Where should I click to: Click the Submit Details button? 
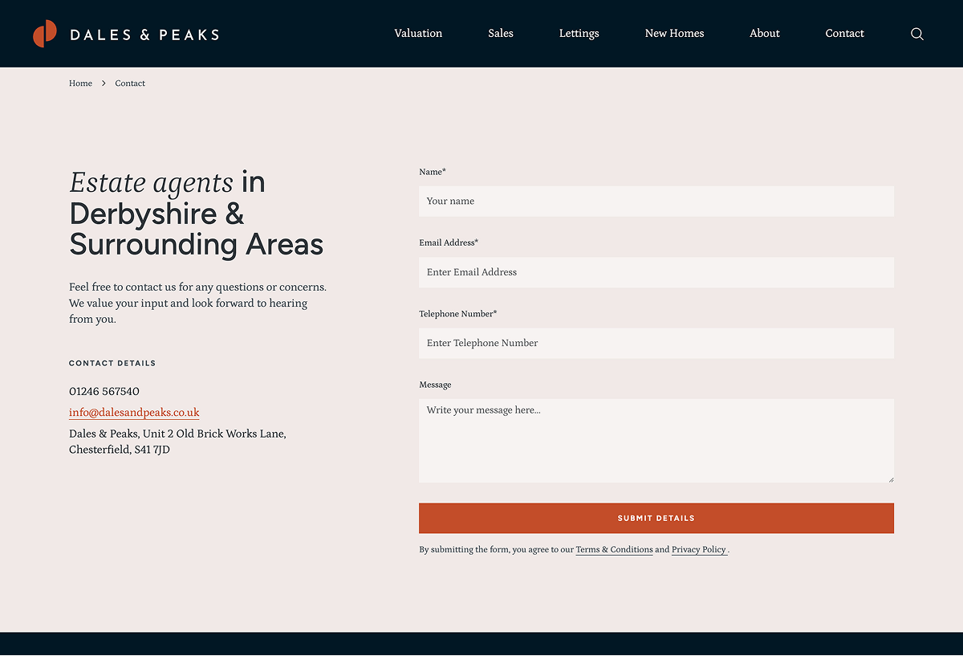click(656, 518)
